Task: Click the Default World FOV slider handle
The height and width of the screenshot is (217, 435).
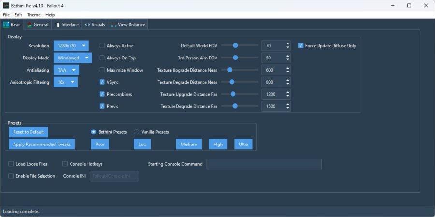Action: [235, 45]
